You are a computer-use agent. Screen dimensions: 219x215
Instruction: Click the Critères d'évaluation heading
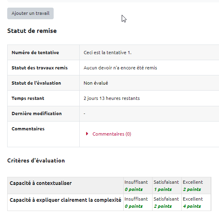pos(36,160)
